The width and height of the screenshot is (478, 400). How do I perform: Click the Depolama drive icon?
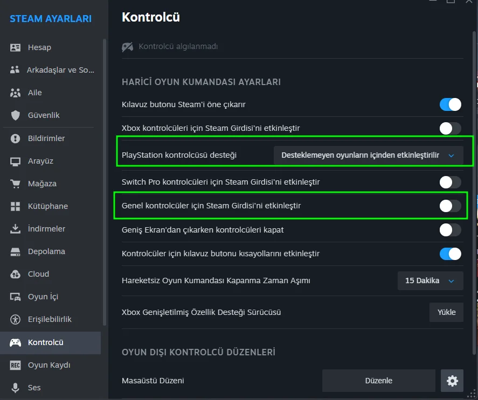pyautogui.click(x=15, y=251)
